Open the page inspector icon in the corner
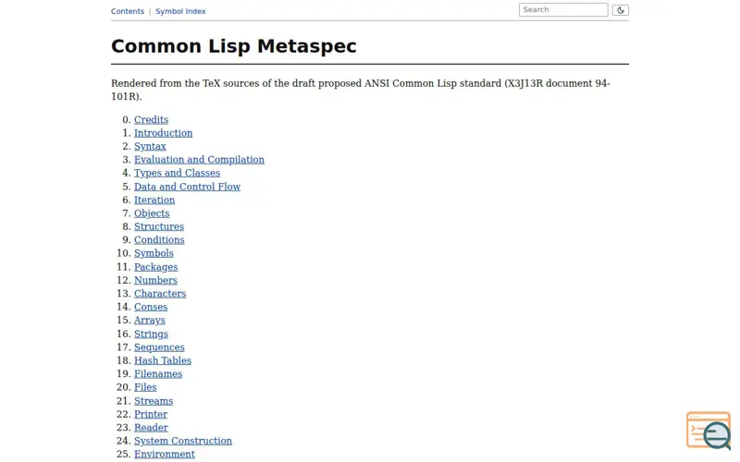Image resolution: width=740 pixels, height=462 pixels. tap(709, 431)
